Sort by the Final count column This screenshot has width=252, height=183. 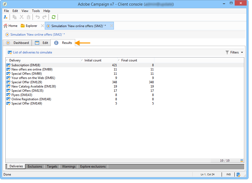coord(136,60)
